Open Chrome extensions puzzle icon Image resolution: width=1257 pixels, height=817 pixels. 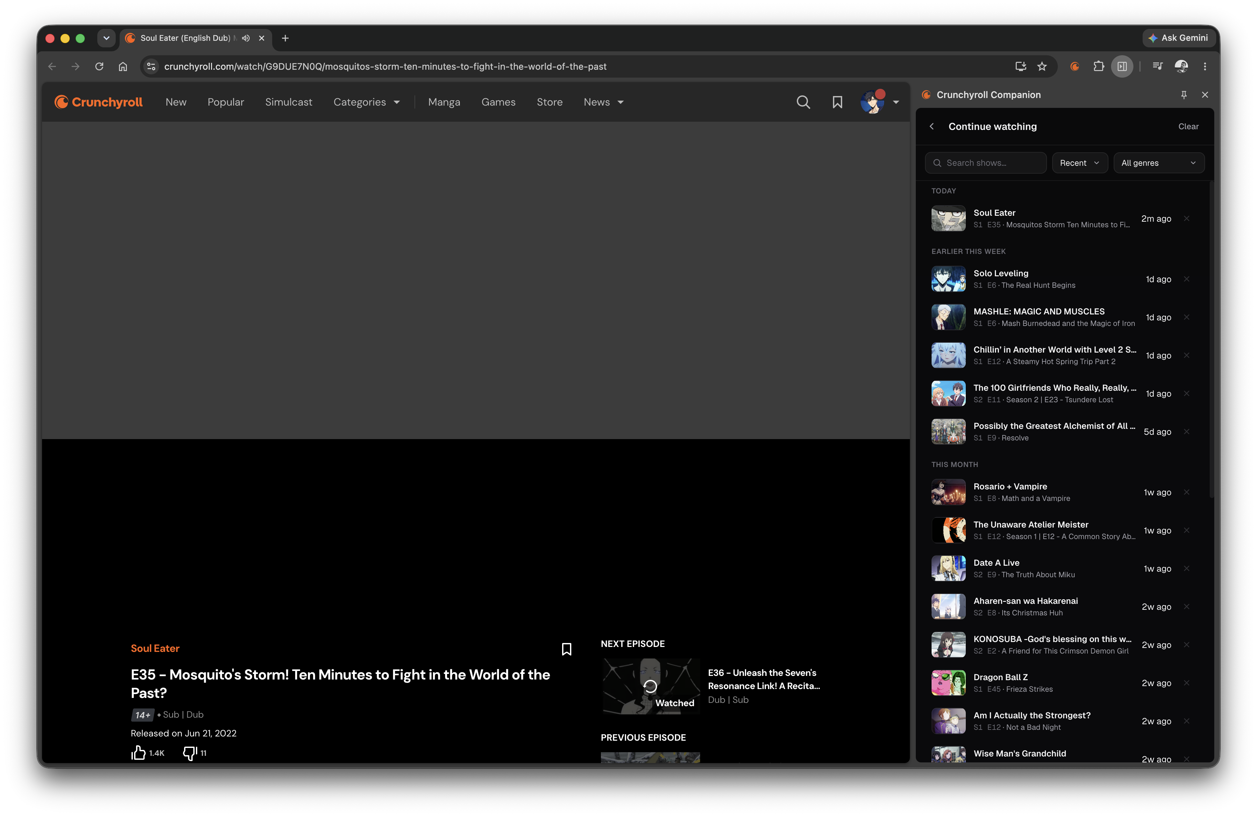1099,66
